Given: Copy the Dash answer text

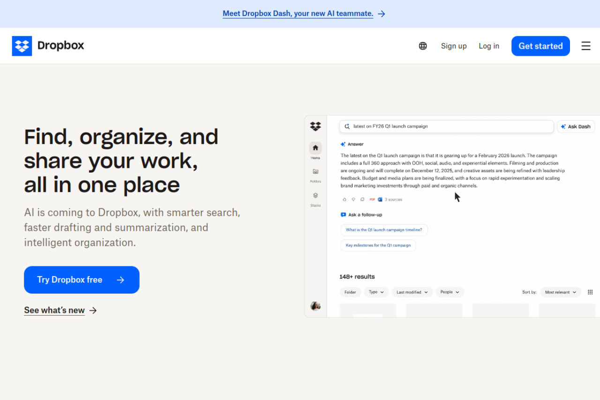Looking at the screenshot, I should [x=363, y=199].
